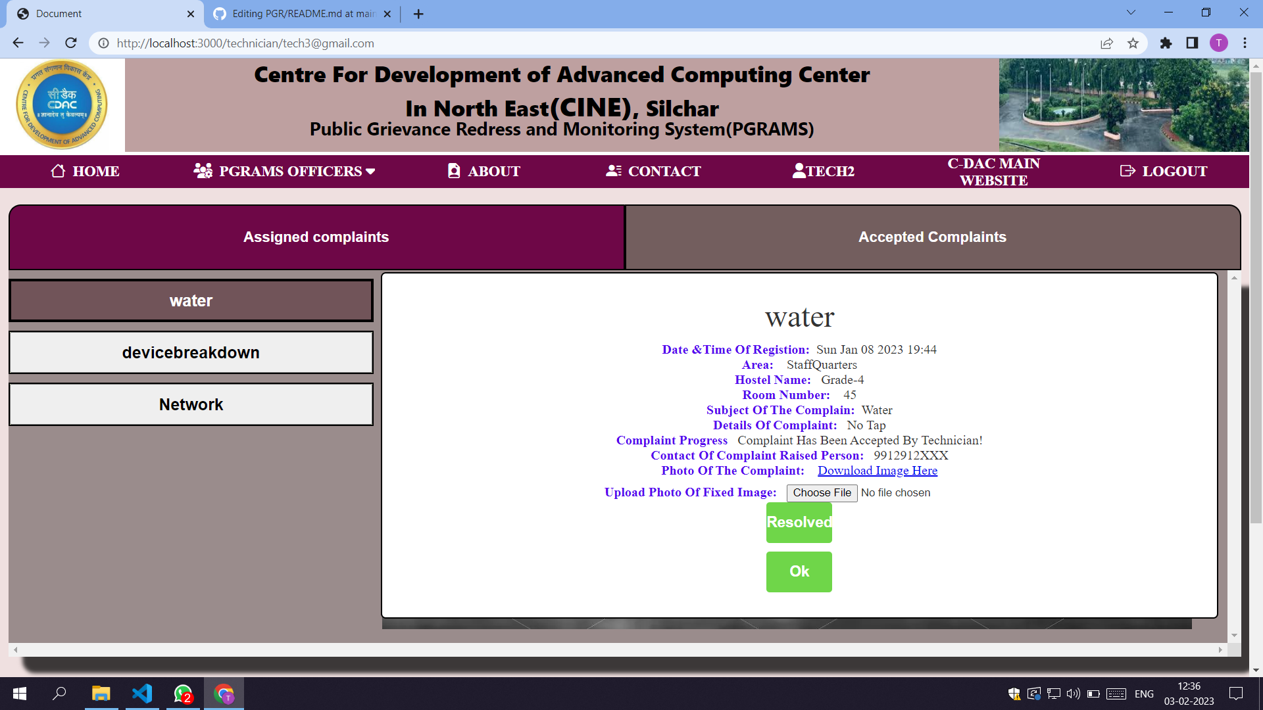The image size is (1263, 710).
Task: Open the browser Extensions puzzle icon
Action: (x=1166, y=43)
